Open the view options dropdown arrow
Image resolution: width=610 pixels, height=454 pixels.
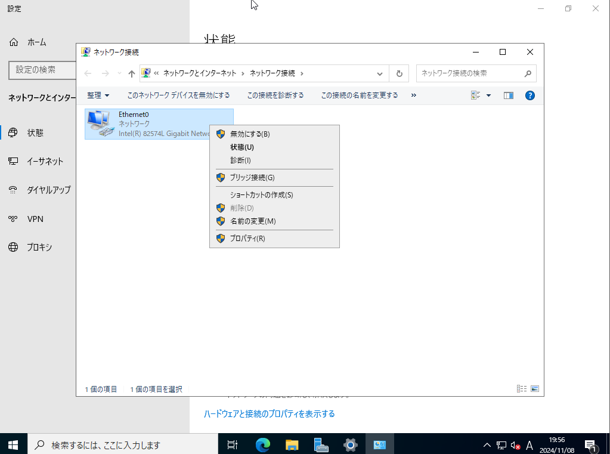click(x=488, y=95)
